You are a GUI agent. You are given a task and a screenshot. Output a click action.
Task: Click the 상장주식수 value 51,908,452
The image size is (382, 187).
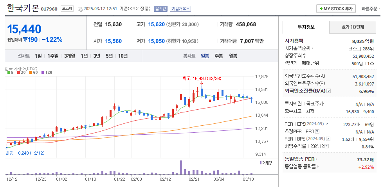pyautogui.click(x=363, y=56)
